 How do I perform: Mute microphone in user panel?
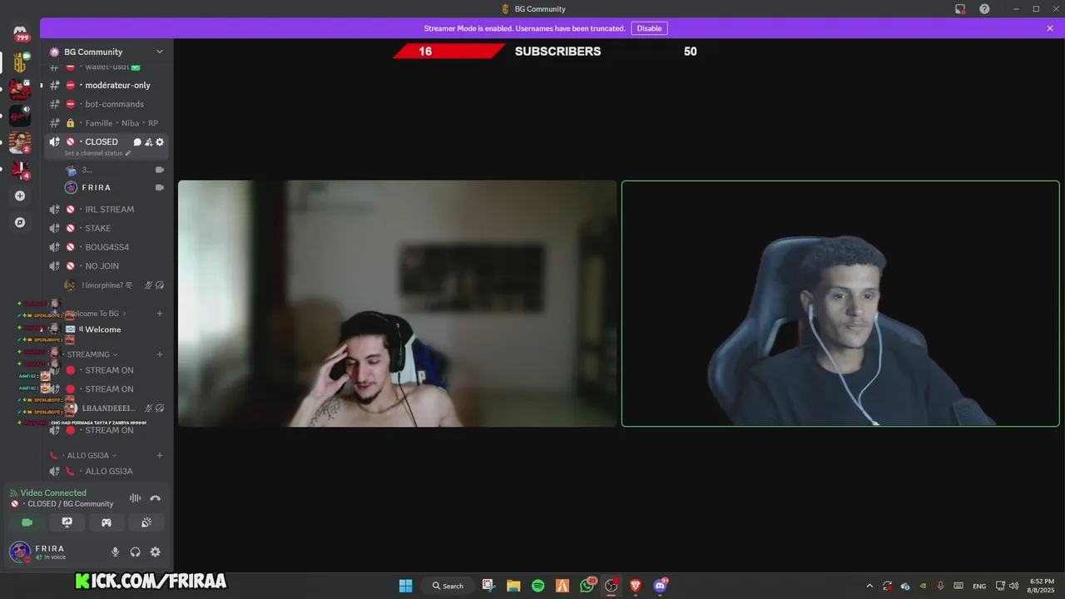coord(116,552)
